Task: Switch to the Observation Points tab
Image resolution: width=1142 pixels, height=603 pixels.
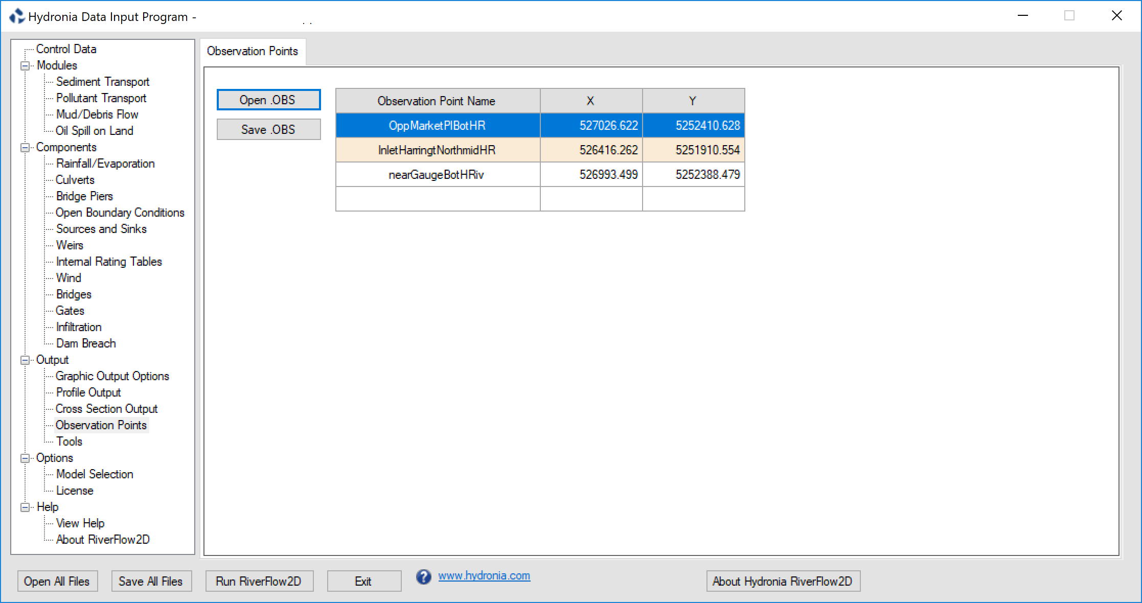Action: pyautogui.click(x=253, y=51)
